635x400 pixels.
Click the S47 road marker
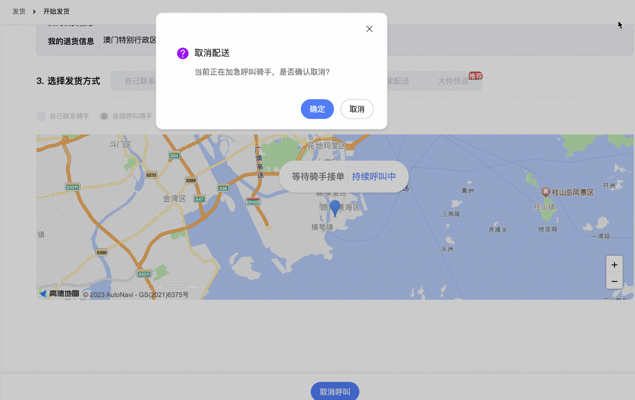200,199
